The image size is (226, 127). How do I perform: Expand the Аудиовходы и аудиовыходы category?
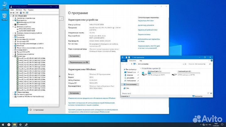coord(13,18)
